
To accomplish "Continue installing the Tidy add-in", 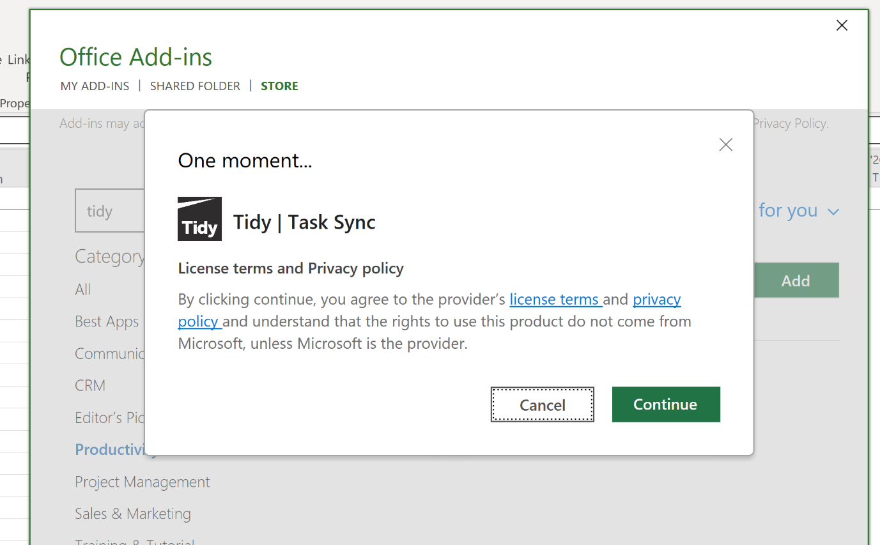I will point(665,404).
